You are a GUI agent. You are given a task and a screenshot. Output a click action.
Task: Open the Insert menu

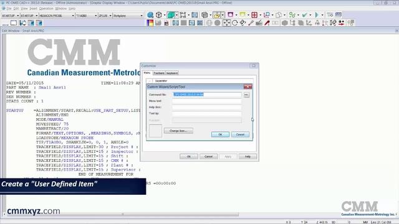point(33,8)
